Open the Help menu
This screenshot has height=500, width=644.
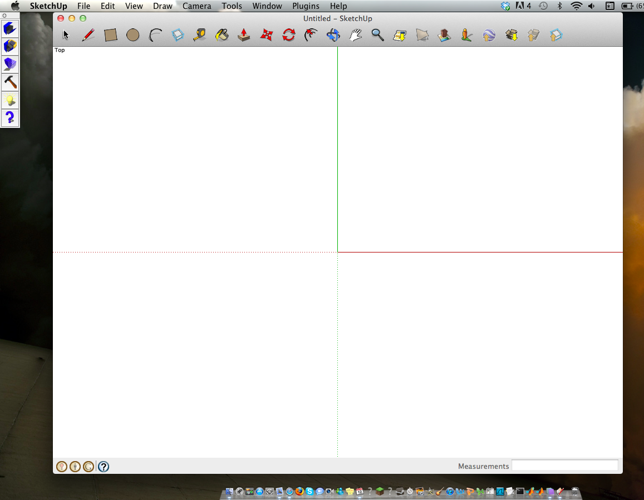click(338, 6)
